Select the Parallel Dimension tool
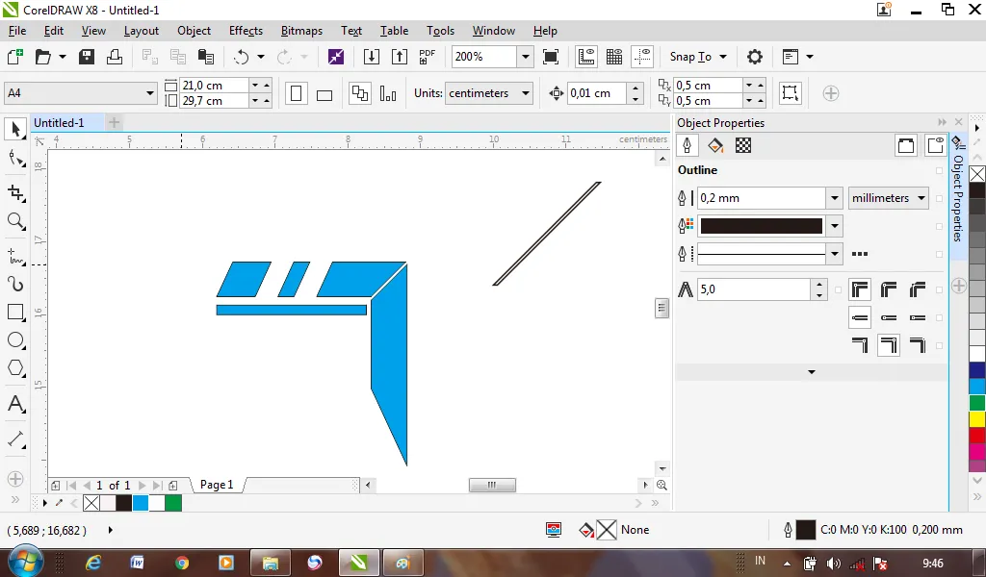The image size is (986, 577). tap(15, 439)
